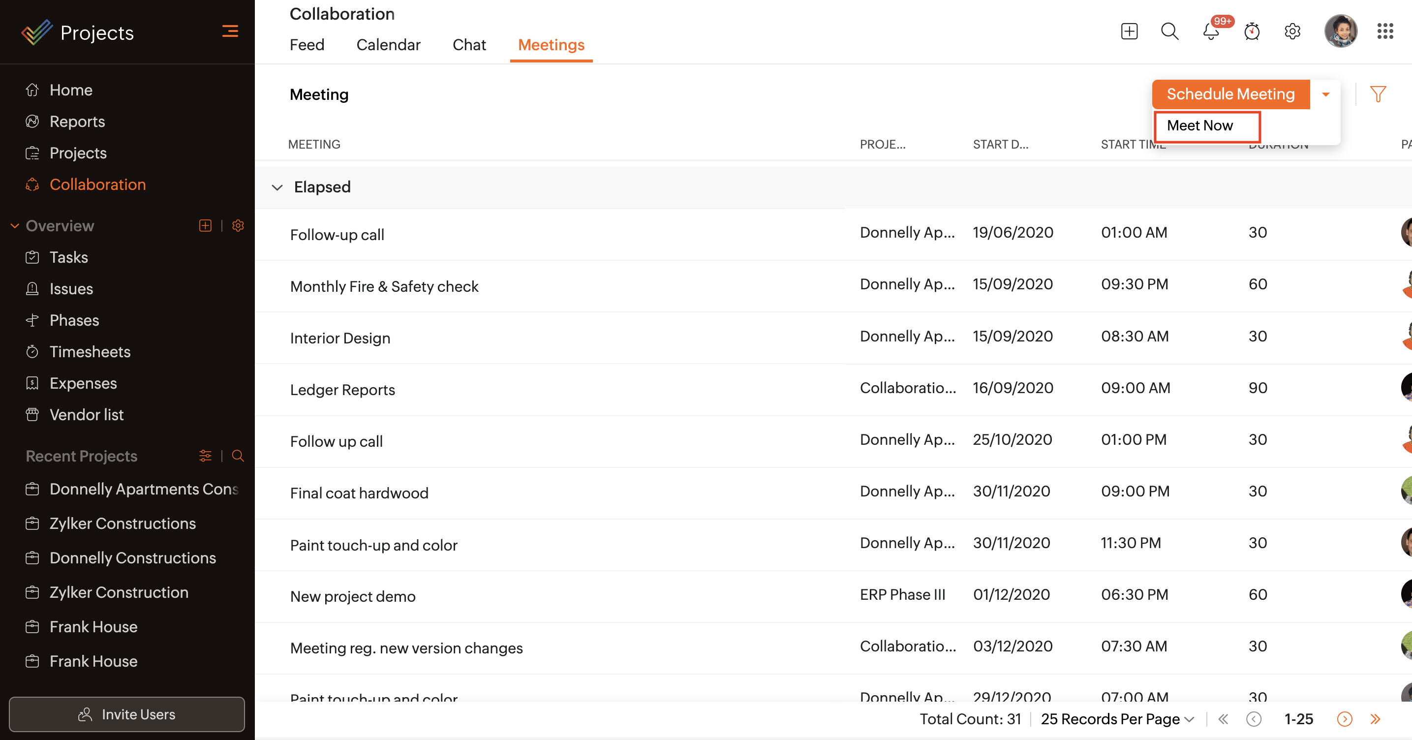This screenshot has width=1412, height=740.
Task: Click the Overview section add icon
Action: pos(205,225)
